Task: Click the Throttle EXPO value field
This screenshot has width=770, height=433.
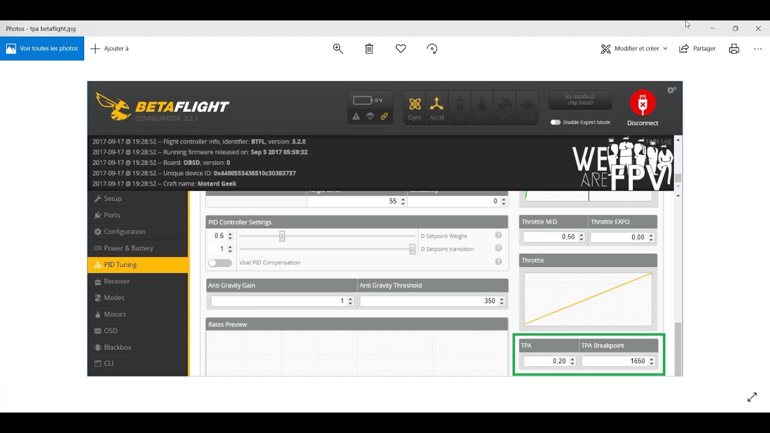Action: pyautogui.click(x=622, y=238)
